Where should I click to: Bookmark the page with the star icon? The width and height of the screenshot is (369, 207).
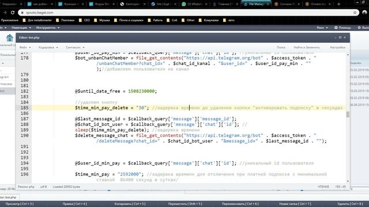point(355,13)
